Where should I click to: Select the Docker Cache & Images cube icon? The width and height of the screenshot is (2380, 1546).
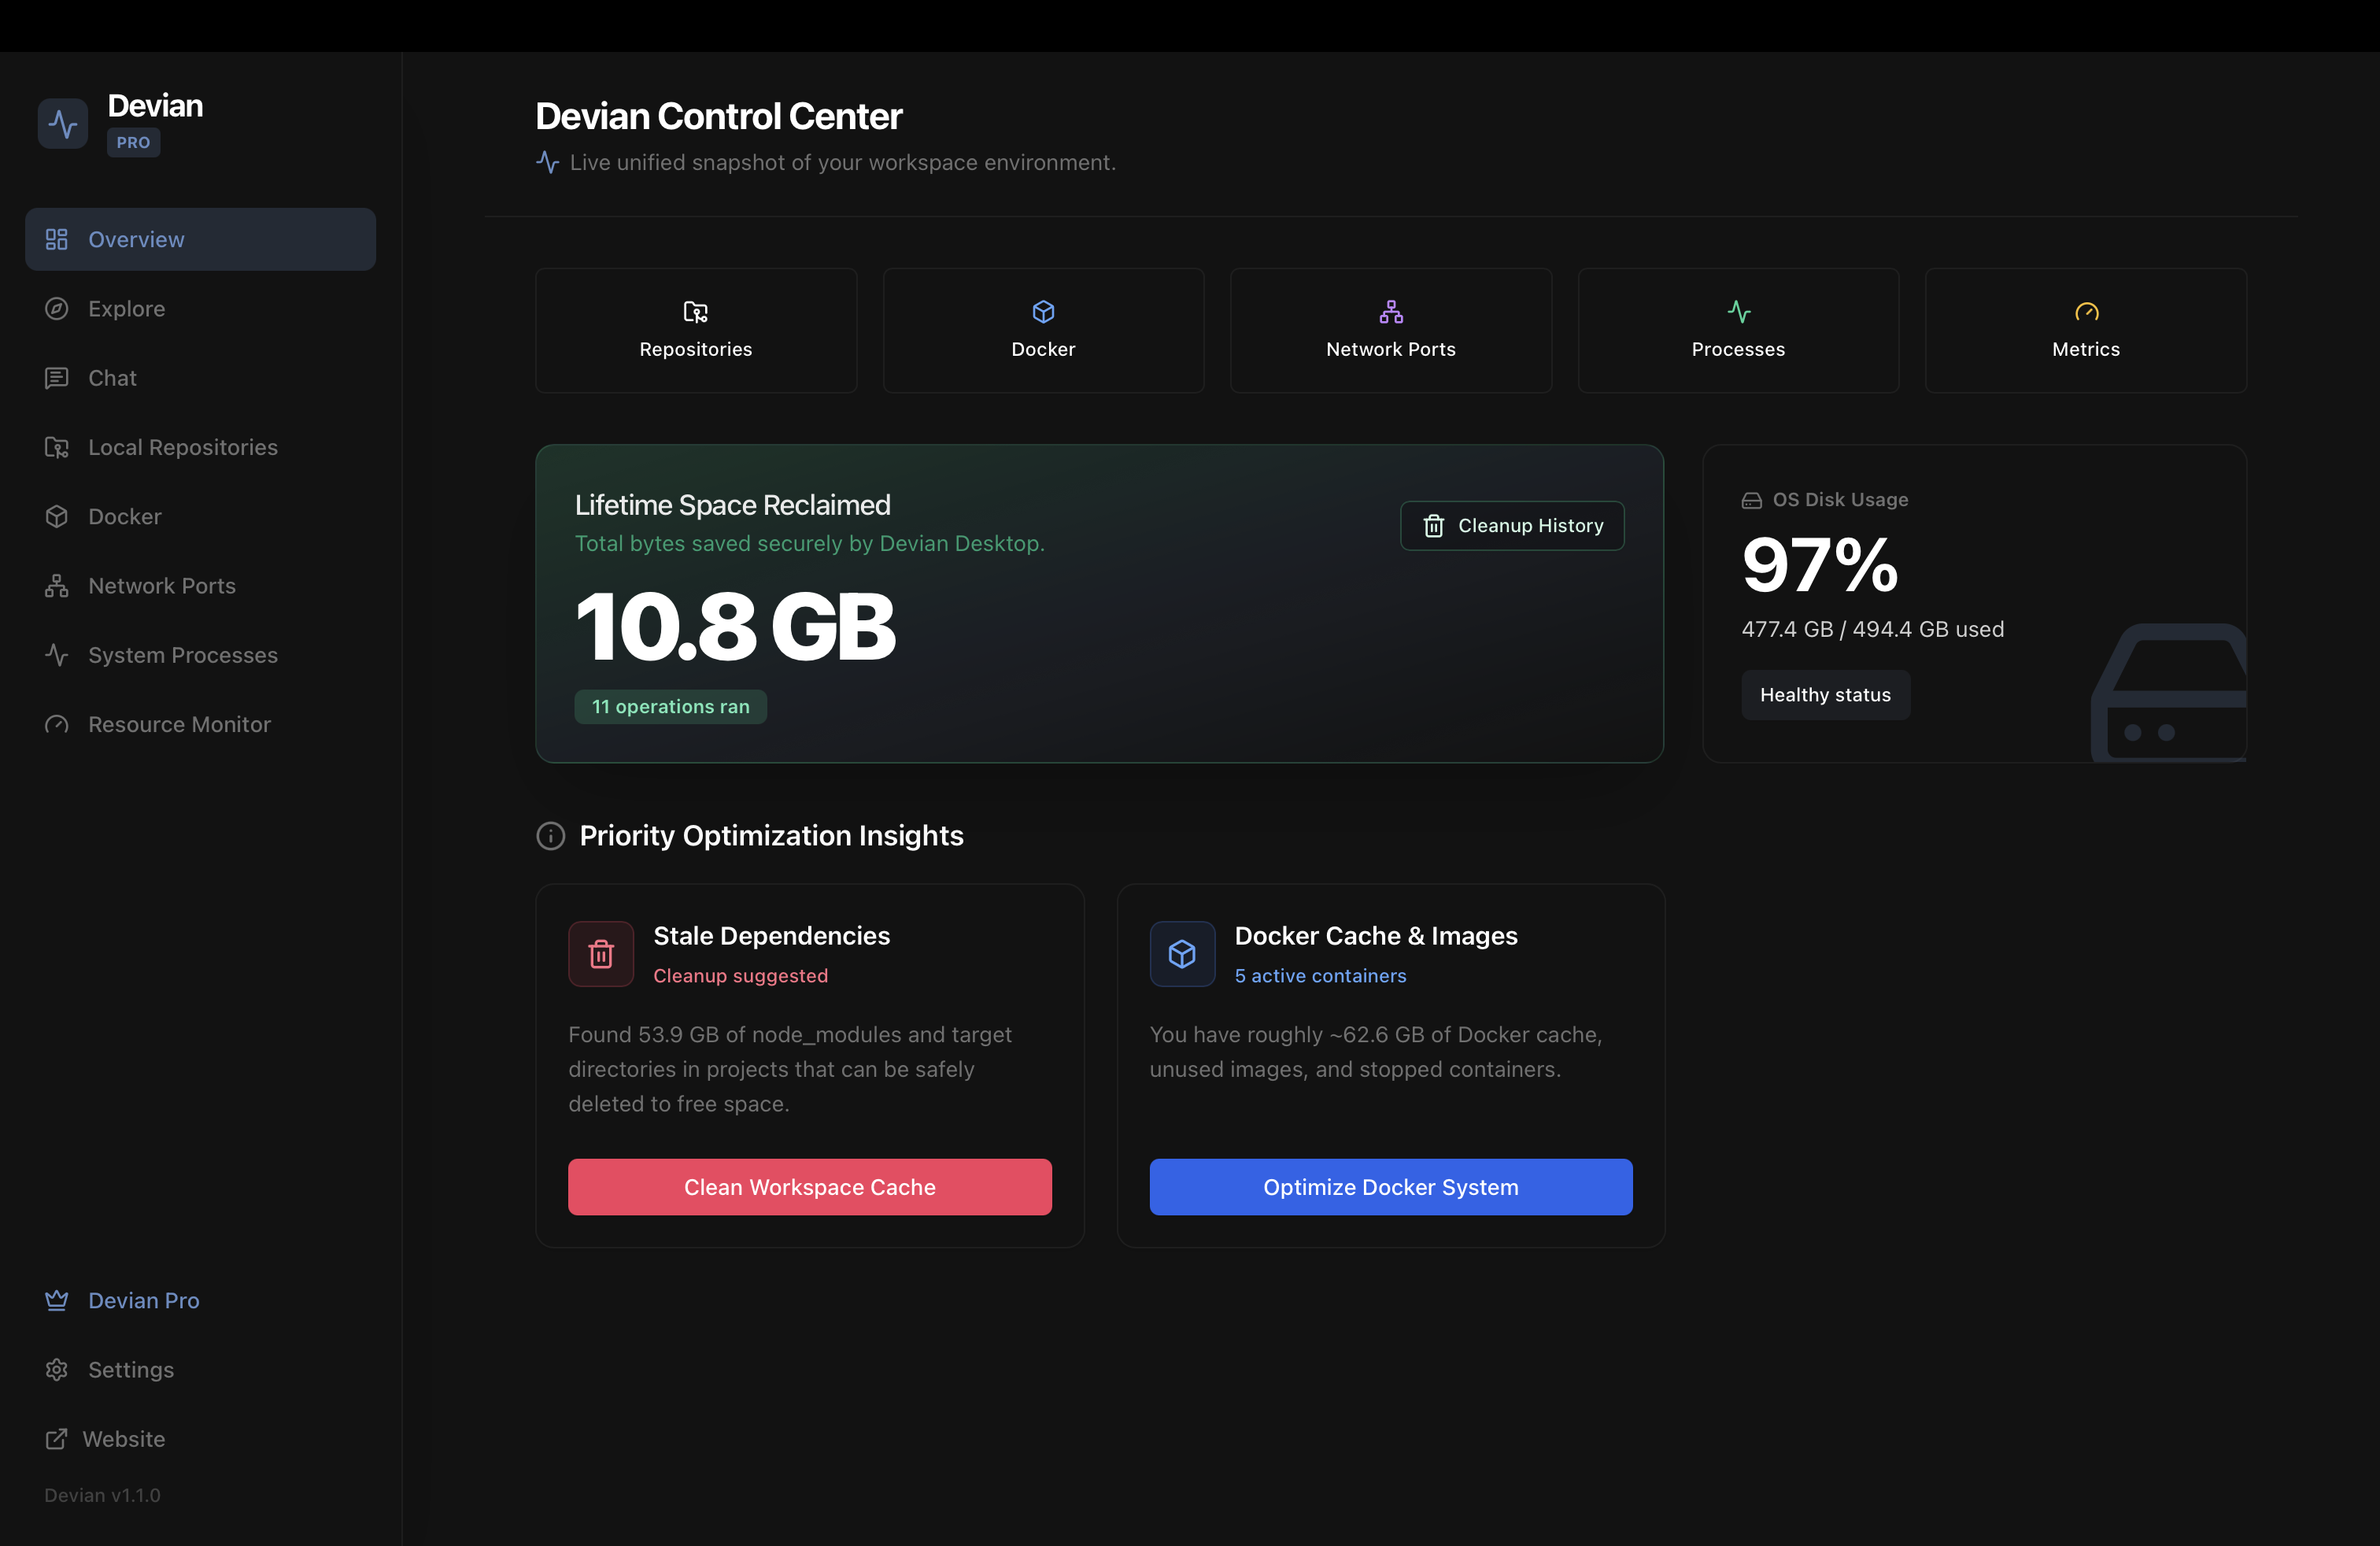(x=1182, y=953)
